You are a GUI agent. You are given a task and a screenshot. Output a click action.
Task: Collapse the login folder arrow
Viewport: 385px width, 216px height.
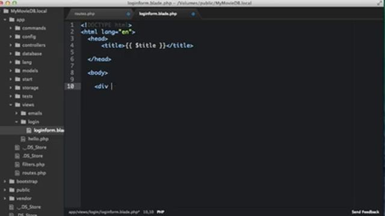[x=16, y=122]
